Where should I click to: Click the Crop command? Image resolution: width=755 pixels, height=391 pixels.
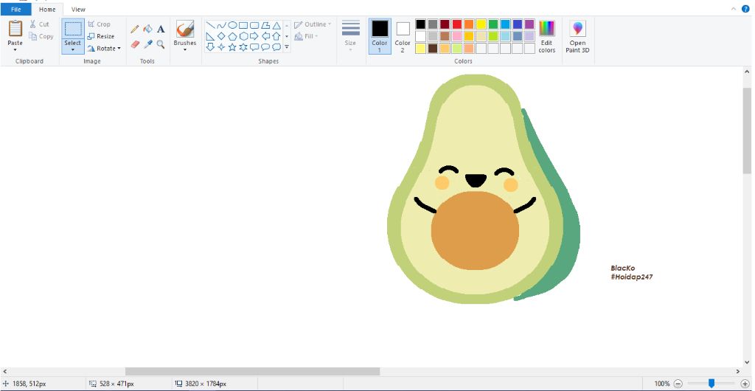100,24
